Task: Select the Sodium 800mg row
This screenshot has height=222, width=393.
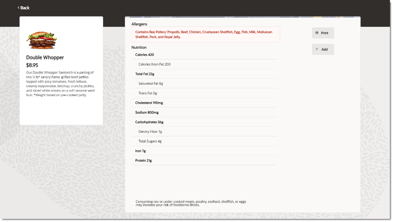Action: pos(204,112)
